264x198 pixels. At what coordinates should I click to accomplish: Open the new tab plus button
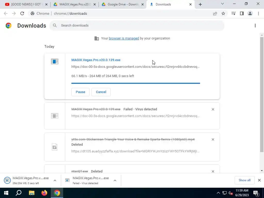[x=200, y=4]
